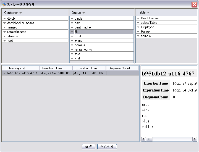Click arrow icon next to rangerimages

click(x=5, y=32)
